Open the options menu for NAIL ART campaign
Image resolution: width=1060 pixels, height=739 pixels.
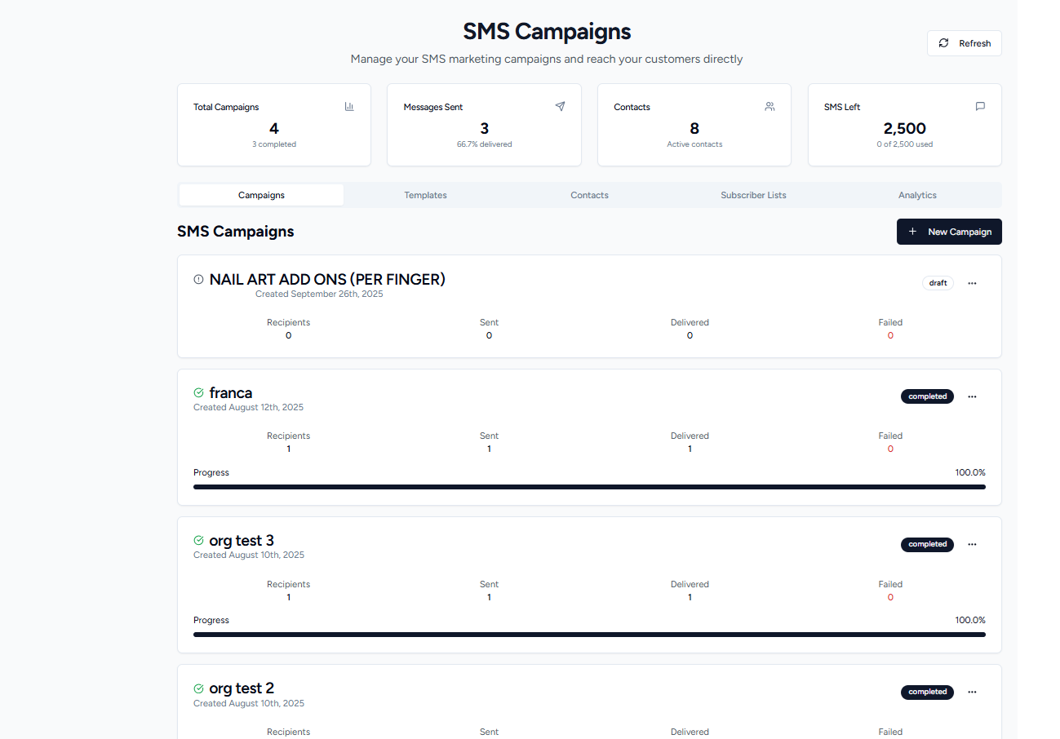pos(972,283)
